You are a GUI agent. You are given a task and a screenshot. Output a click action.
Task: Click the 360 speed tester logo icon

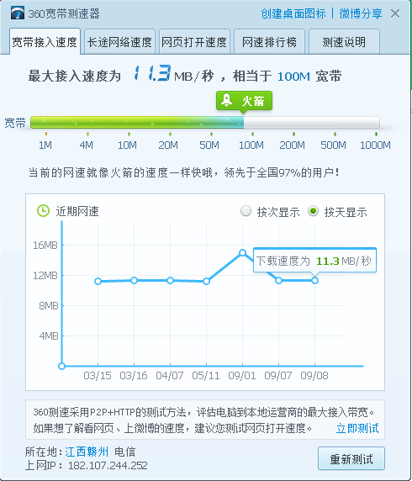[18, 13]
